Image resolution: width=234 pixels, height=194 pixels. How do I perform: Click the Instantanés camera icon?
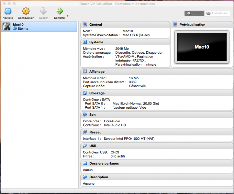(x=208, y=13)
